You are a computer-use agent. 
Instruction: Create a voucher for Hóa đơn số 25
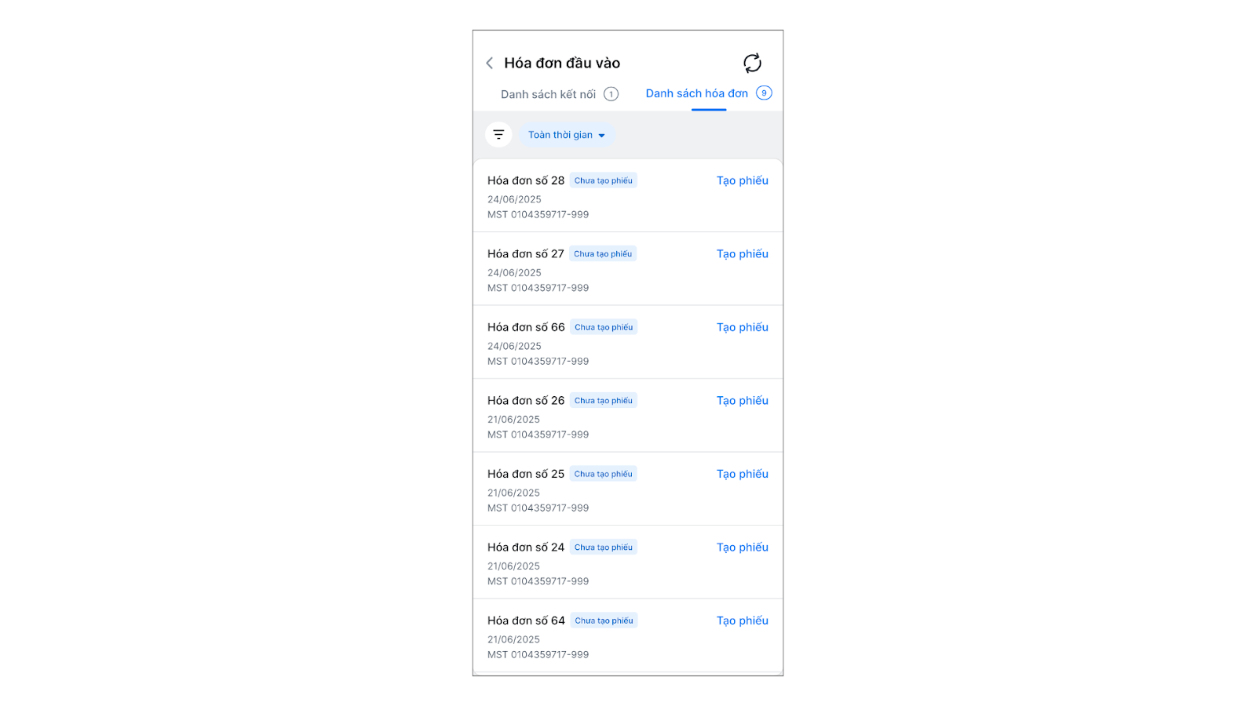[742, 474]
